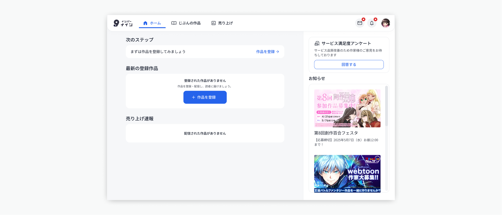Open notifications via the bell icon
502x215 pixels.
372,23
